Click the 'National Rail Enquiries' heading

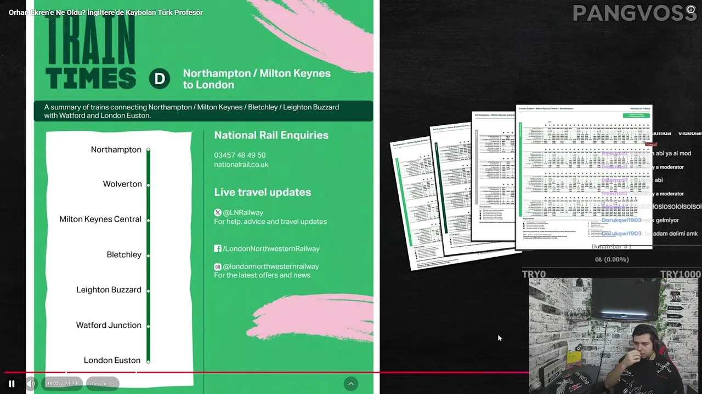pyautogui.click(x=271, y=135)
